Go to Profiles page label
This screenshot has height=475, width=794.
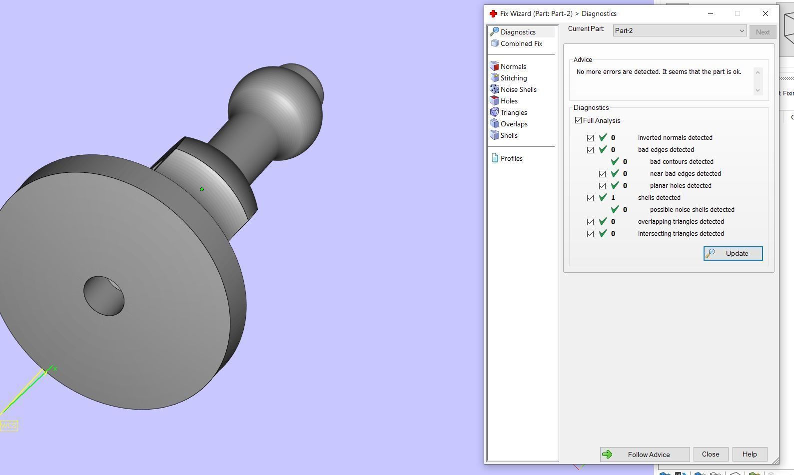tap(512, 158)
